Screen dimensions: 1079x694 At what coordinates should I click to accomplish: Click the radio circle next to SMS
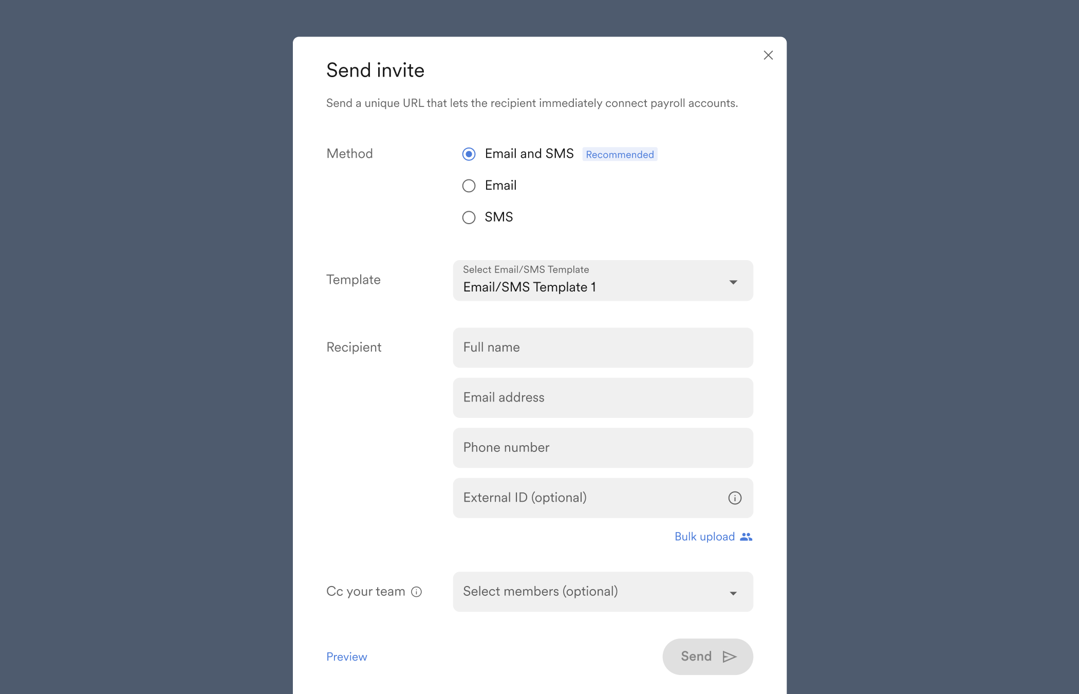469,217
